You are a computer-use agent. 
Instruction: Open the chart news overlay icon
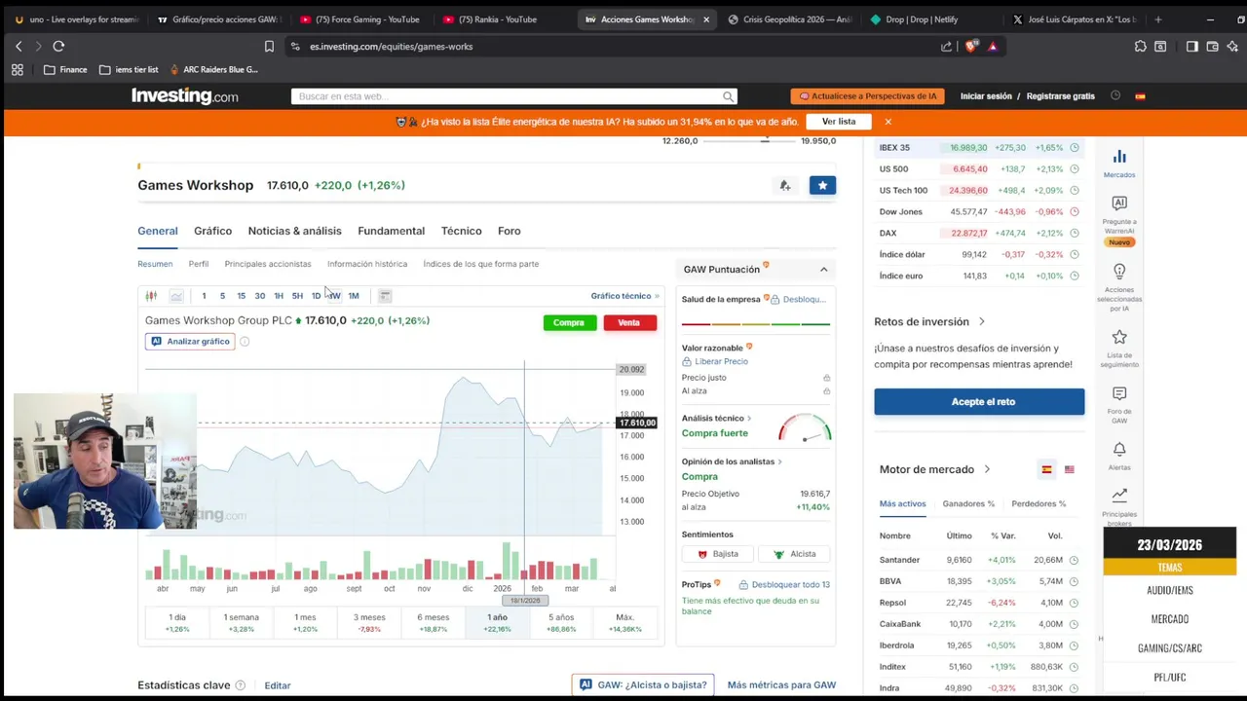point(385,296)
